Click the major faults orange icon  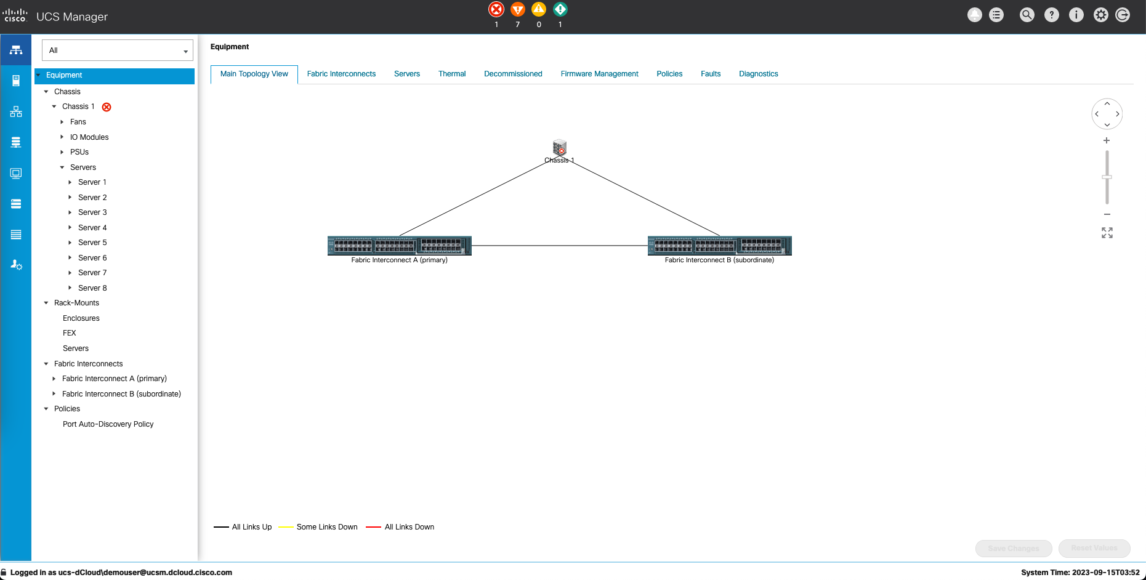tap(518, 9)
